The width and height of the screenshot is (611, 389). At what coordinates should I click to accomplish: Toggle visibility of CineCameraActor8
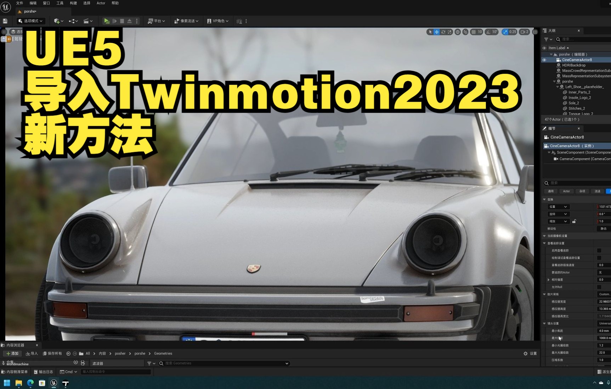[544, 60]
